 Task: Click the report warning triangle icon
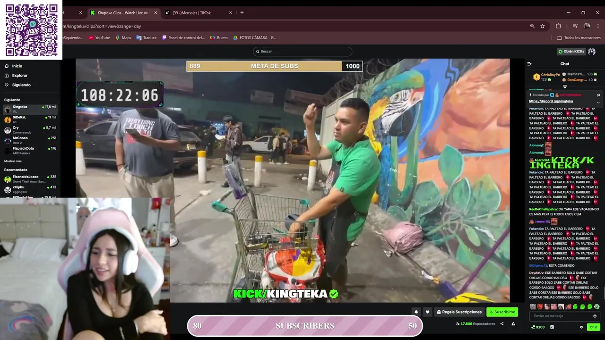pyautogui.click(x=513, y=324)
